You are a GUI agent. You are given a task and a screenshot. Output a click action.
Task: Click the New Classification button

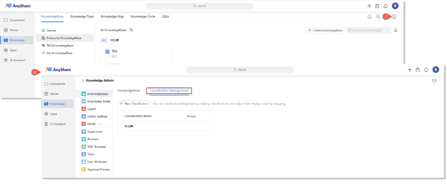click(x=134, y=104)
